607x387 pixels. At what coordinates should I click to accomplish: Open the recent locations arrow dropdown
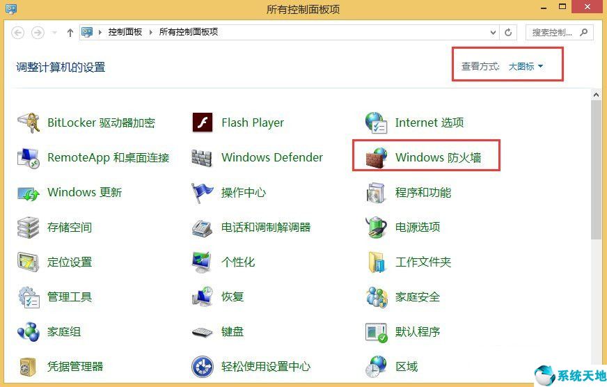click(54, 33)
